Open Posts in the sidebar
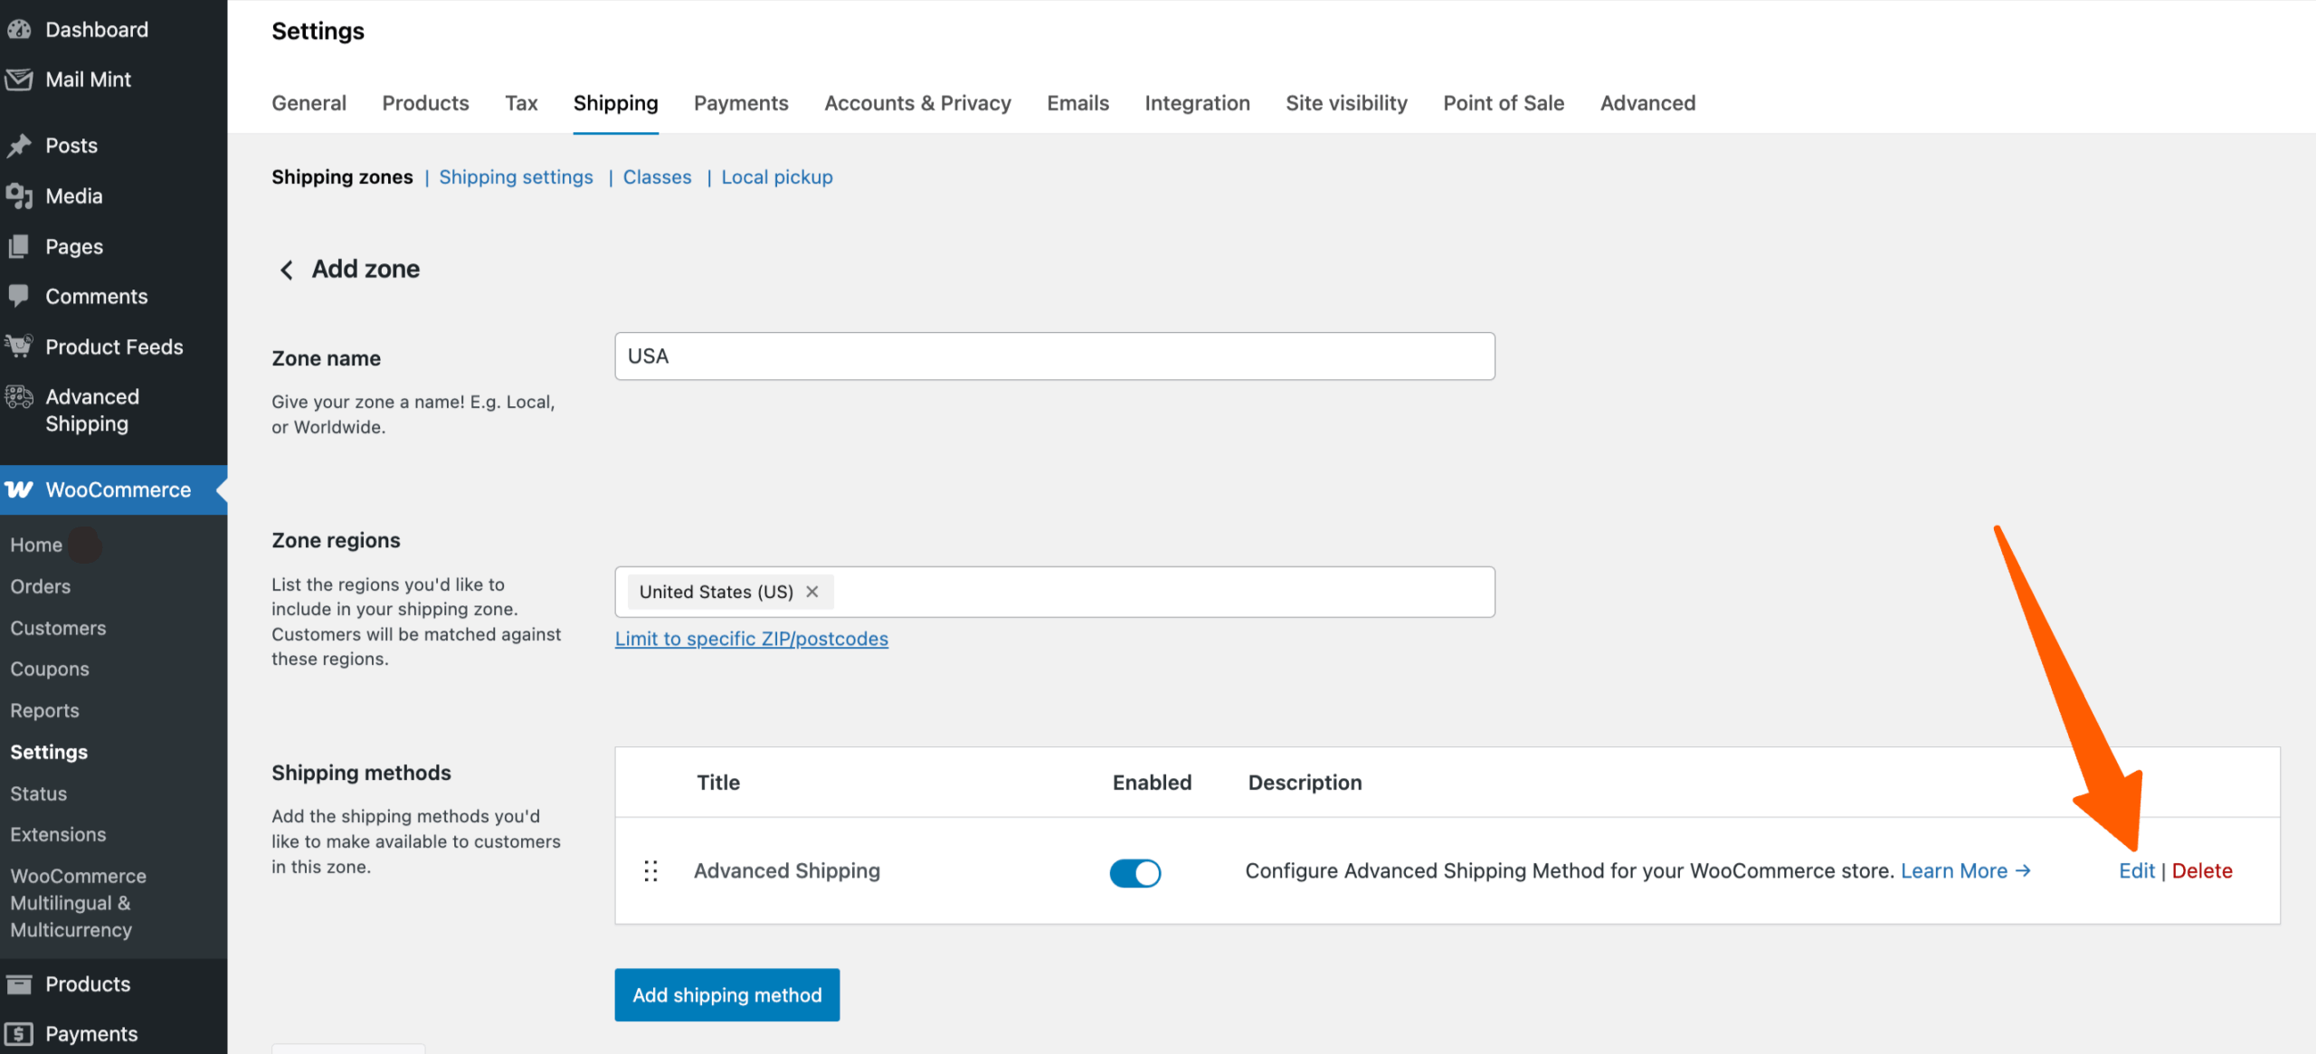The image size is (2316, 1054). click(x=71, y=146)
